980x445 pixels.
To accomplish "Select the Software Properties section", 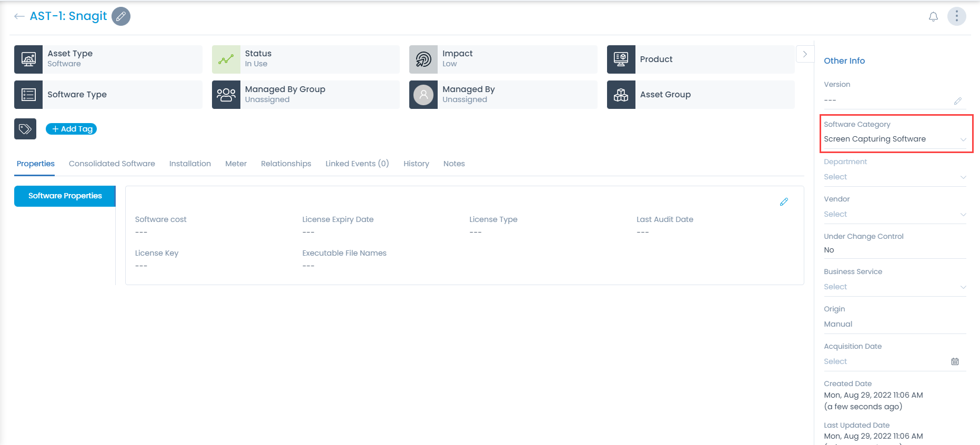I will [65, 196].
